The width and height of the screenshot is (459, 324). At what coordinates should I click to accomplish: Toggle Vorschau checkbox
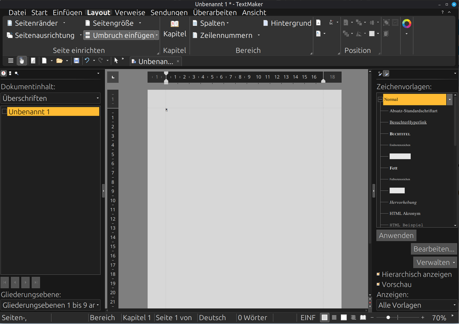click(x=378, y=284)
